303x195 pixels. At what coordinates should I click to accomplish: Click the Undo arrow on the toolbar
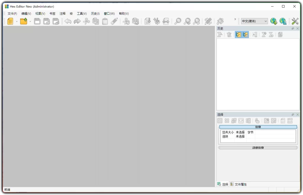pyautogui.click(x=68, y=21)
